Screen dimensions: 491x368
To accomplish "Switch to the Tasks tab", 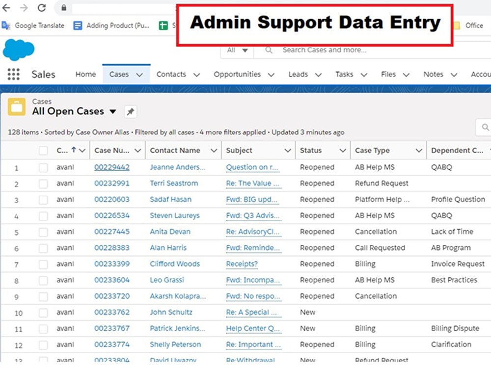I will coord(344,74).
